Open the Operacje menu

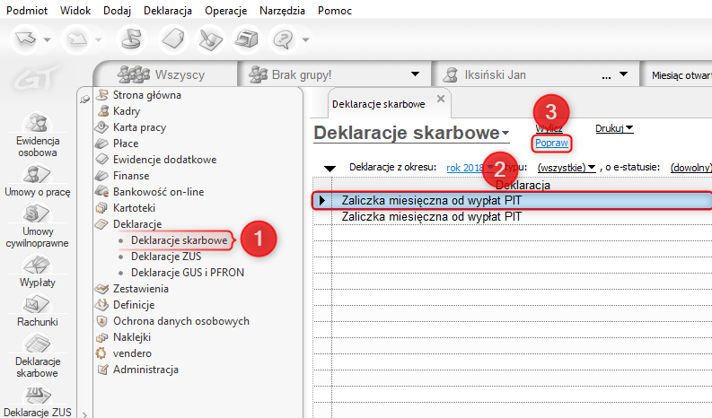pos(225,11)
